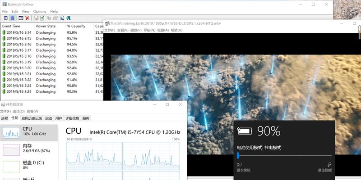Clear battery log with red X icon
The image size is (361, 180).
(28, 18)
